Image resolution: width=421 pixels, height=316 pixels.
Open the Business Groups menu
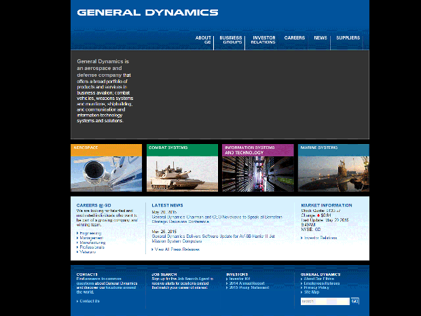click(231, 40)
